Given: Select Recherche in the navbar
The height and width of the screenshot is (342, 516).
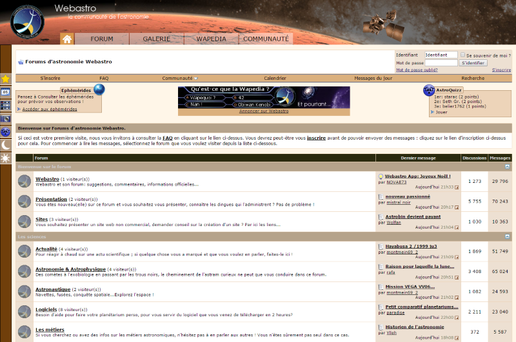Looking at the screenshot, I should (x=473, y=78).
